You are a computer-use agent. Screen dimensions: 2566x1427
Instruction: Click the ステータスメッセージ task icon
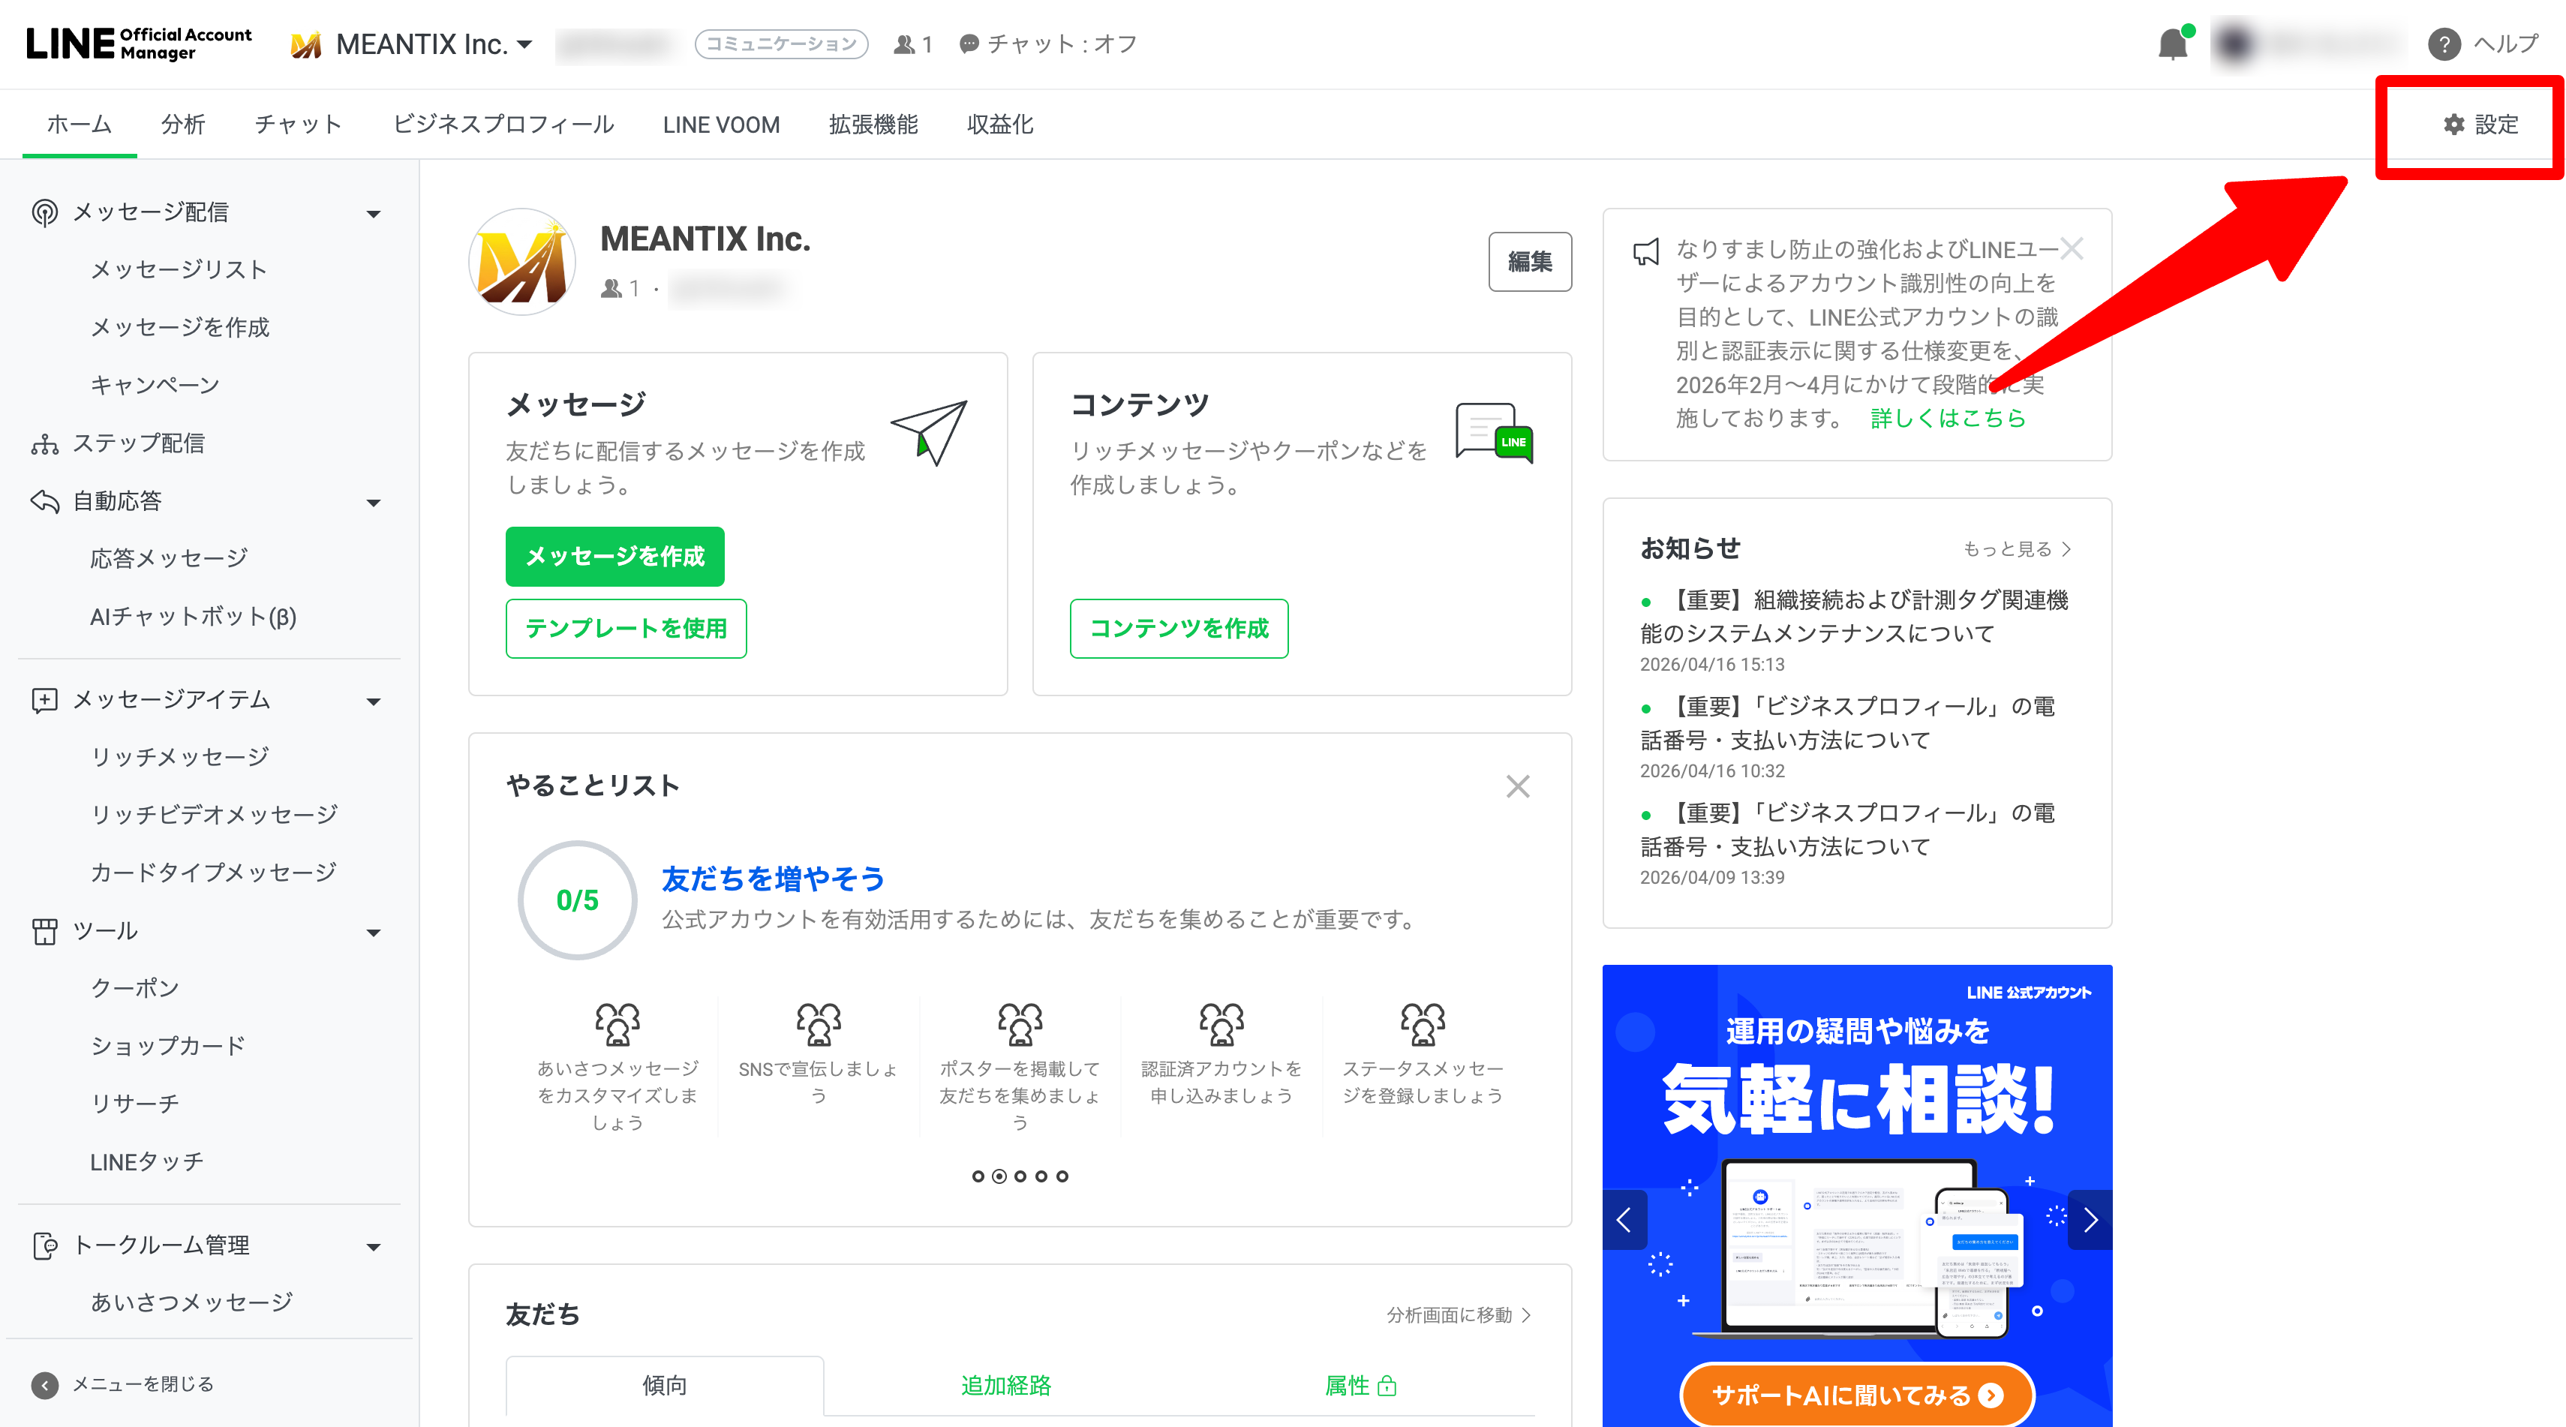[x=1423, y=1023]
